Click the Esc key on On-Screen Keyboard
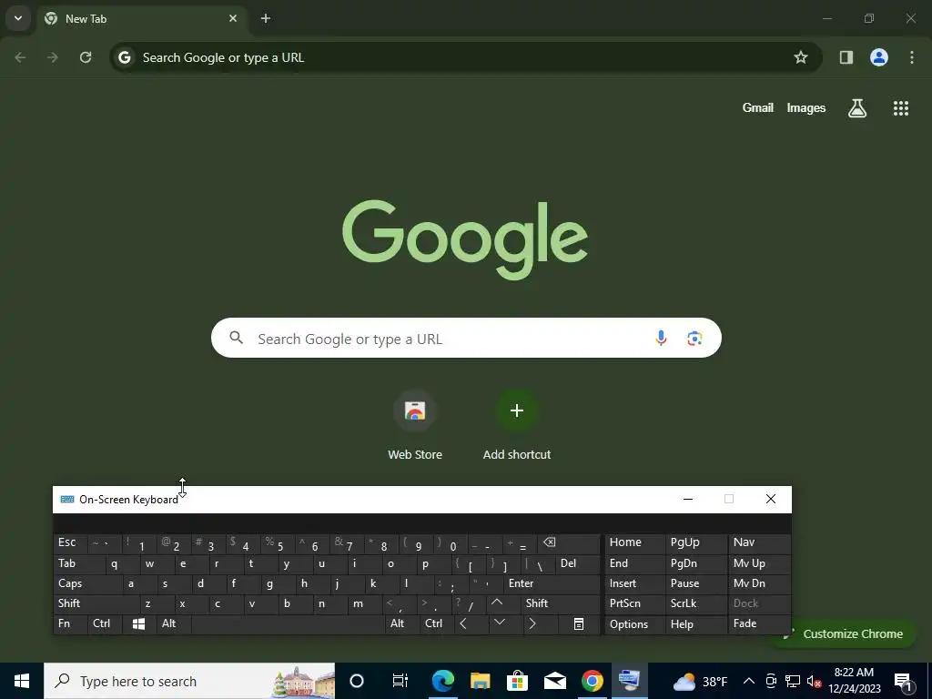Screen dimensions: 932x699 pyautogui.click(x=70, y=543)
